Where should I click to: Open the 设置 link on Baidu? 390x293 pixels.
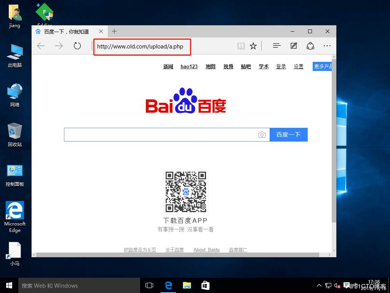pyautogui.click(x=299, y=66)
